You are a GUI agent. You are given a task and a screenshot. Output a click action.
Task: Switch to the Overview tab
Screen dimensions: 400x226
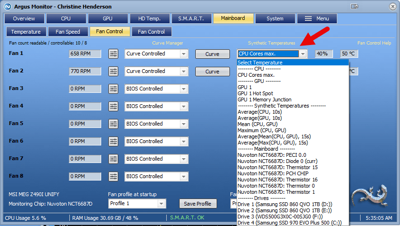(24, 18)
